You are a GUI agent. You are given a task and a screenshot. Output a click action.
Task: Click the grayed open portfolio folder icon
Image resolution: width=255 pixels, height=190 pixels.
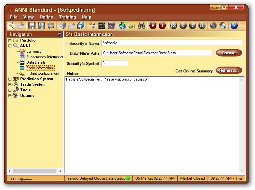(72, 26)
